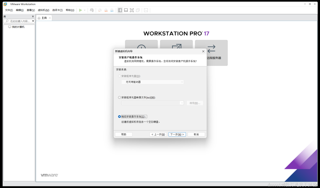Open the 帮助(H) menu
Viewport: 320px width, 188px height.
(x=70, y=10)
